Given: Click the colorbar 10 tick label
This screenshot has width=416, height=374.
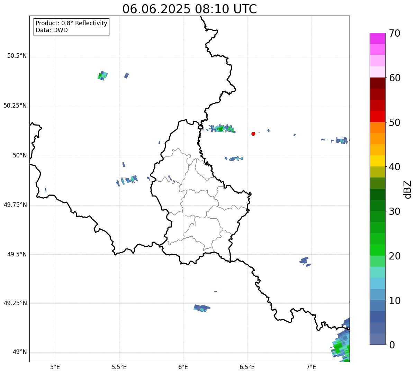Looking at the screenshot, I should (395, 300).
